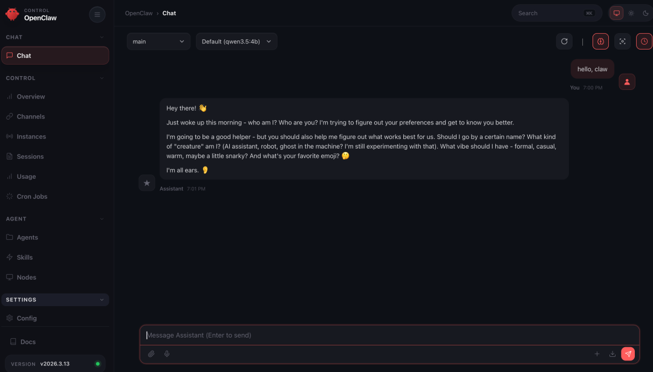Collapse sidebar with the hamburger menu icon
Viewport: 653px width, 372px height.
click(x=97, y=14)
